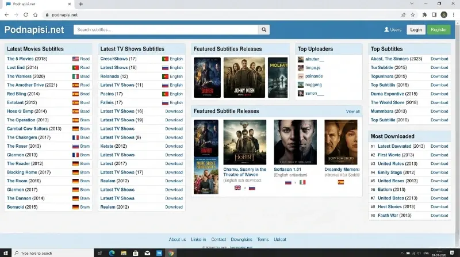The width and height of the screenshot is (460, 257).
Task: Click the site information lock icon
Action: (47, 15)
